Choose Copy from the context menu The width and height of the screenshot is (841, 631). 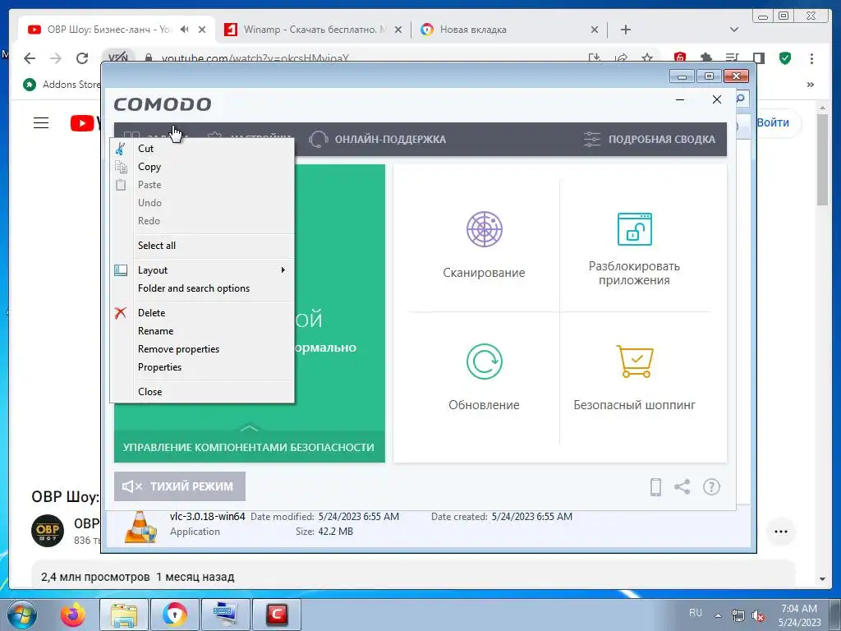202,167
